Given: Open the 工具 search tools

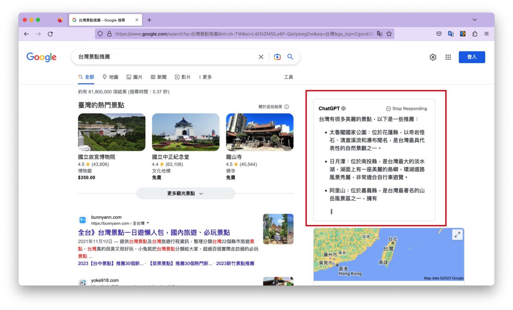Looking at the screenshot, I should click(289, 77).
